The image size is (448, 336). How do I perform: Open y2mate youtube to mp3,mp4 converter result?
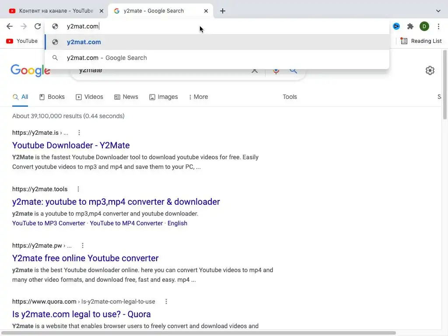click(x=116, y=202)
